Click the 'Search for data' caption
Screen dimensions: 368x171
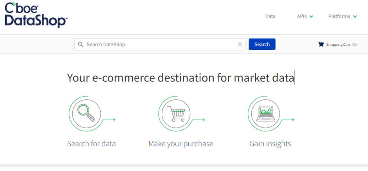(91, 144)
